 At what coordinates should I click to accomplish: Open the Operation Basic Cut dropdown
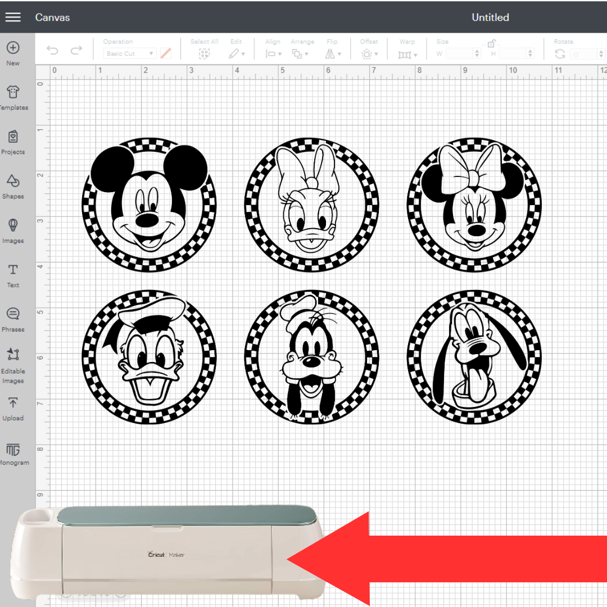(x=130, y=53)
